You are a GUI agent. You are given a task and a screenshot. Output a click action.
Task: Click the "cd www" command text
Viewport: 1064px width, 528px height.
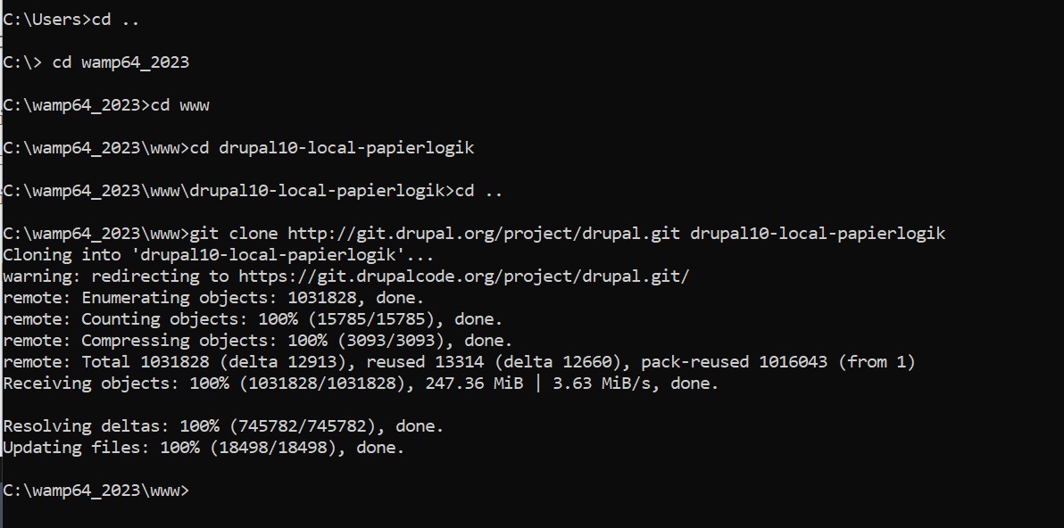point(179,105)
